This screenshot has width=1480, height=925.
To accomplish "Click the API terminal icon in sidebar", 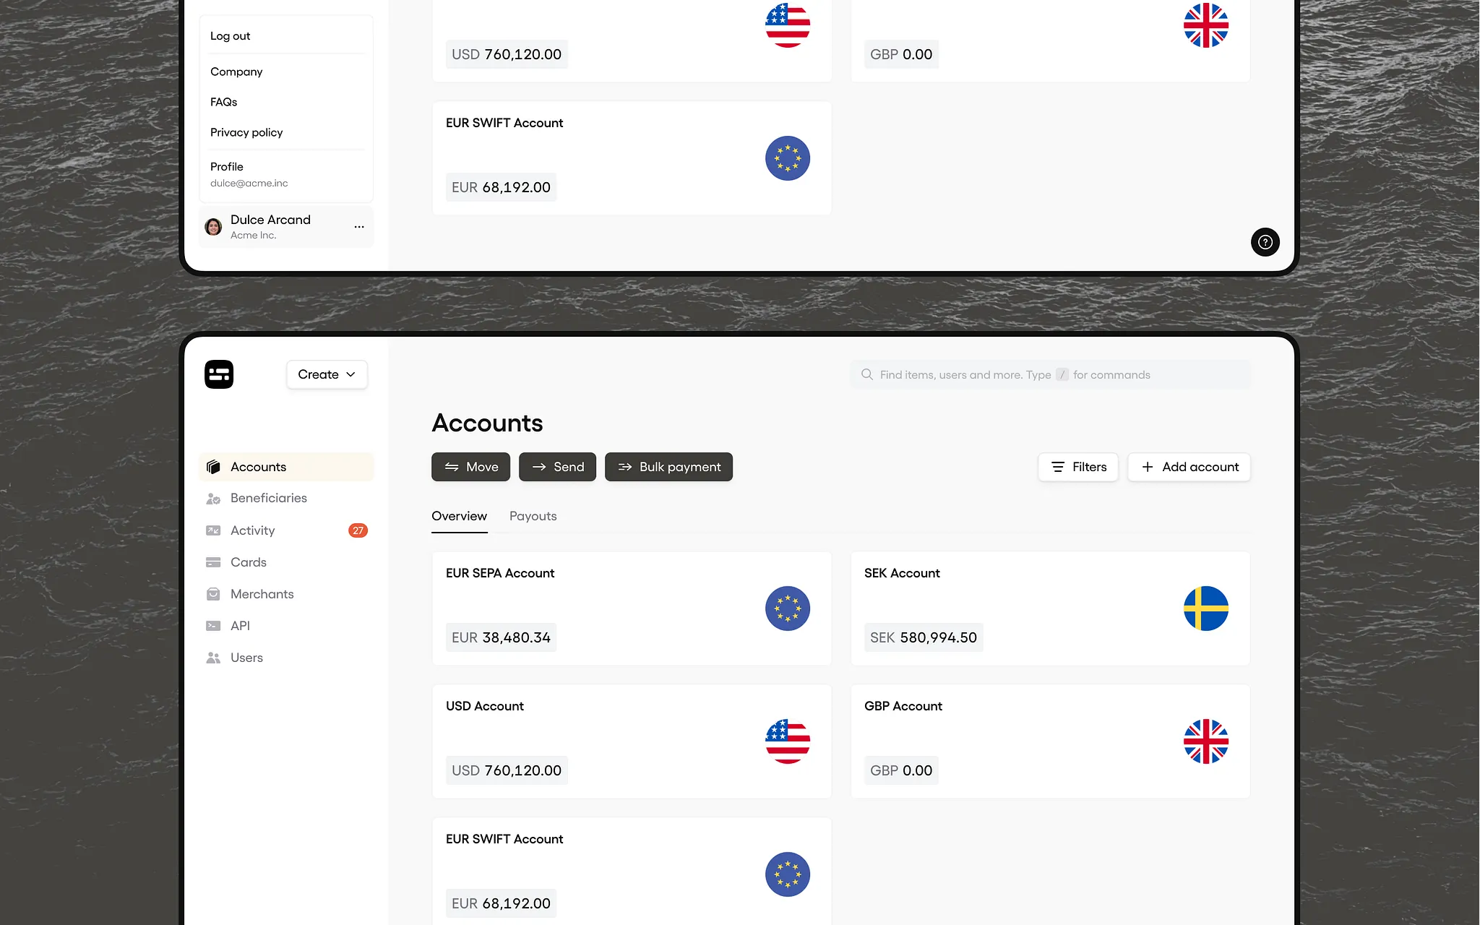I will [213, 626].
